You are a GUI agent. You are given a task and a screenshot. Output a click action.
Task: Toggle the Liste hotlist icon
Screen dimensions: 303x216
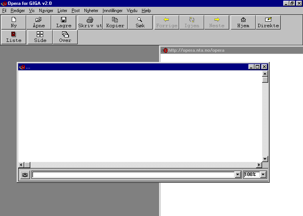click(x=14, y=37)
